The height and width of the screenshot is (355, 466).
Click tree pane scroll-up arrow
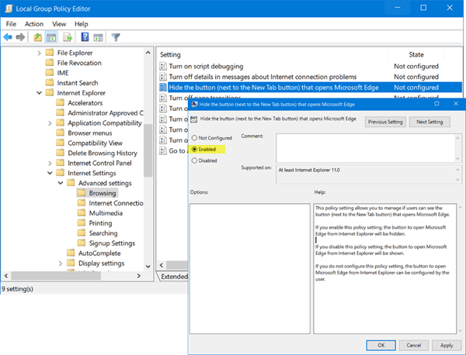[148, 53]
